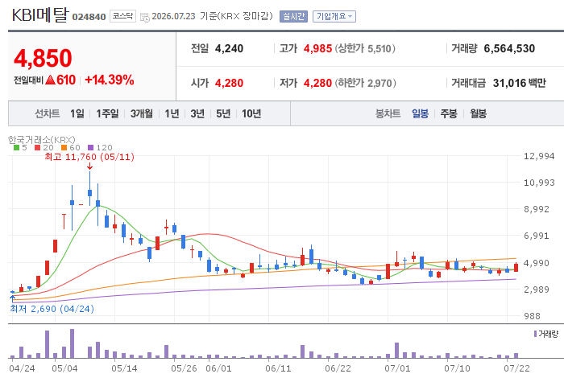Image resolution: width=564 pixels, height=382 pixels.
Task: Click the 시가 value 4,280
Action: point(229,84)
